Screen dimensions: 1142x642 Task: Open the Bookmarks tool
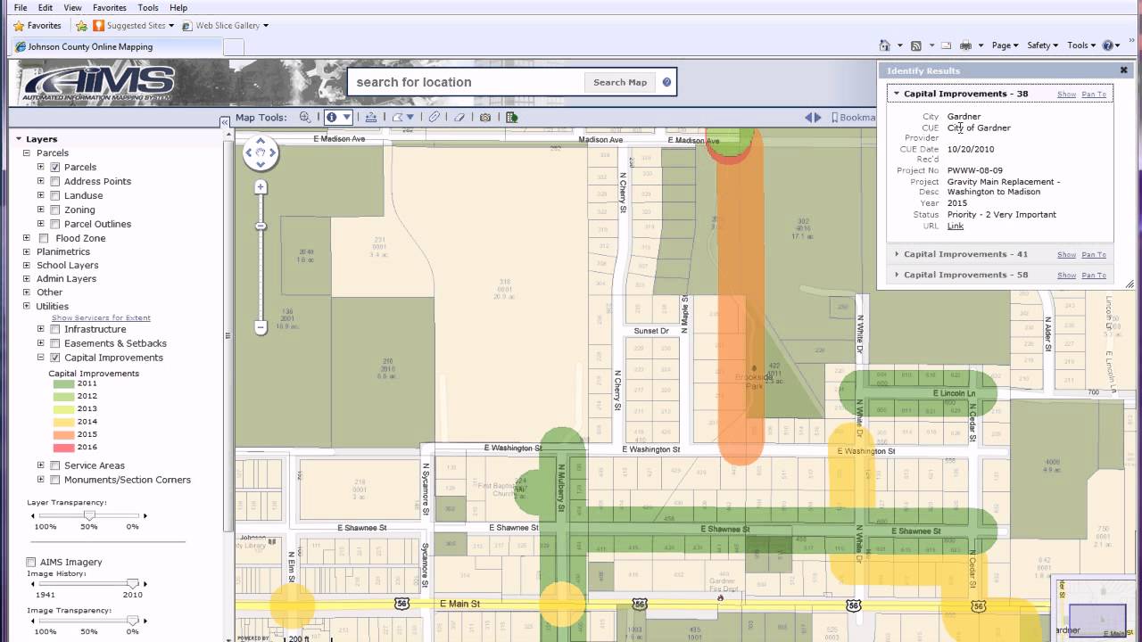point(855,117)
